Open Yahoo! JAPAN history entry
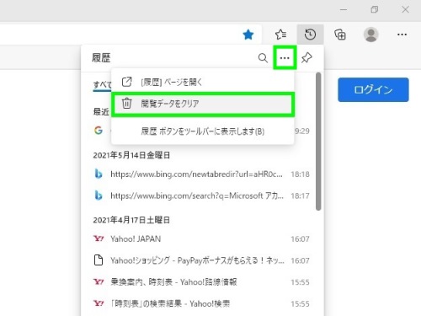This screenshot has width=421, height=316. (201, 239)
